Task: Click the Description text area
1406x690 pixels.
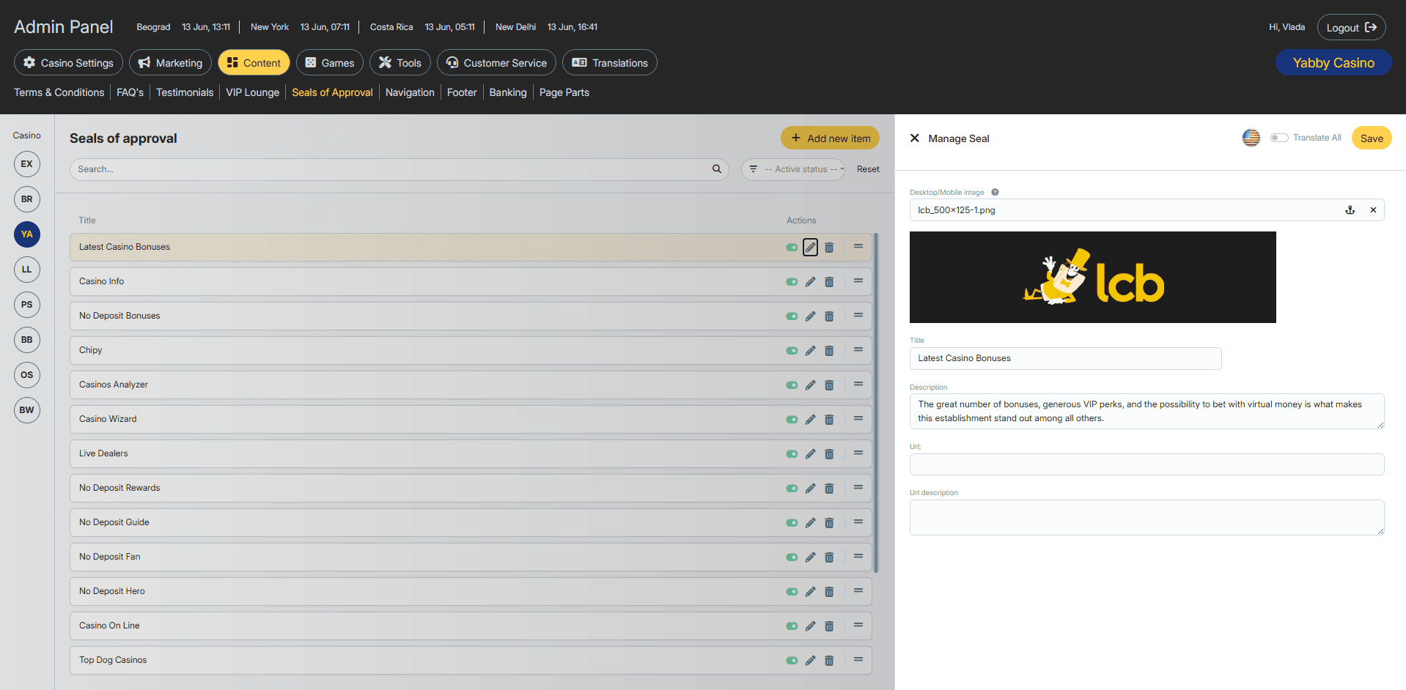Action: click(x=1147, y=412)
